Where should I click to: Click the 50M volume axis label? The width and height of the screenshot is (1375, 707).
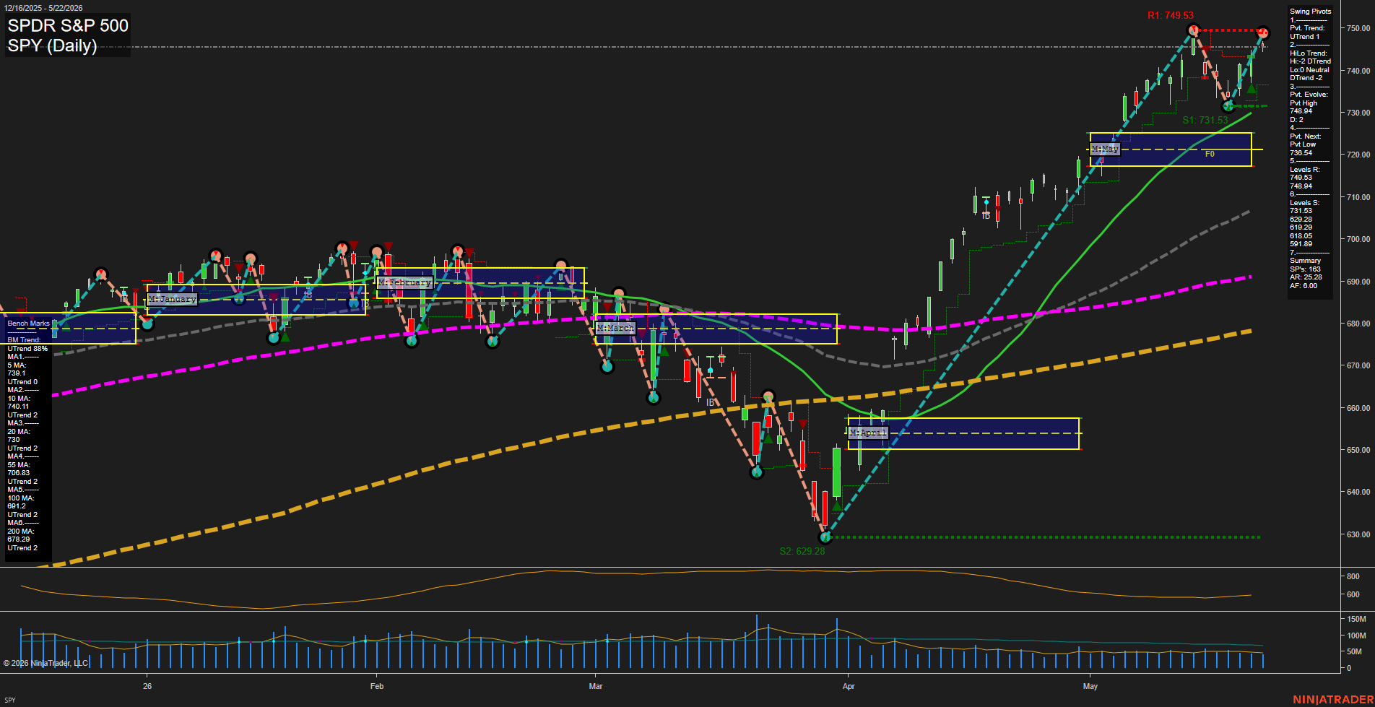tap(1354, 651)
